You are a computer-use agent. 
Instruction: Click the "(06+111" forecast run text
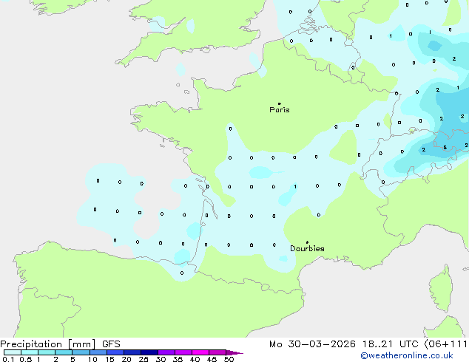[445, 344]
